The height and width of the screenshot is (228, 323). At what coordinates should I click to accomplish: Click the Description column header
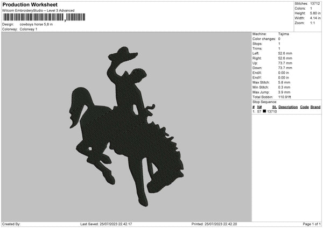click(x=288, y=107)
